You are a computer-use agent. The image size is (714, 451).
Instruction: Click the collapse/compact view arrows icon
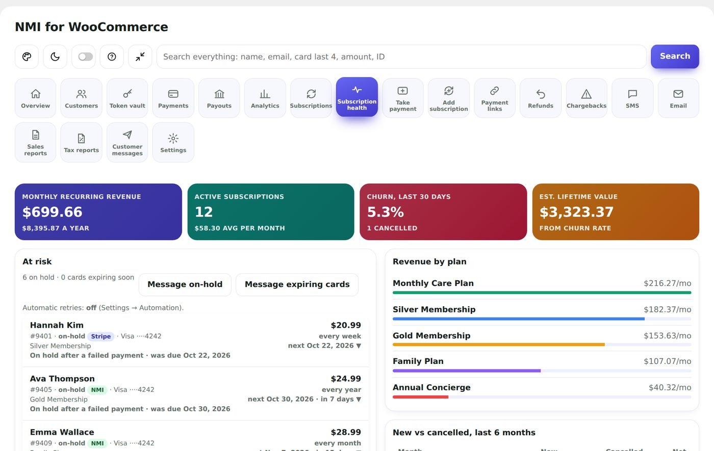140,57
